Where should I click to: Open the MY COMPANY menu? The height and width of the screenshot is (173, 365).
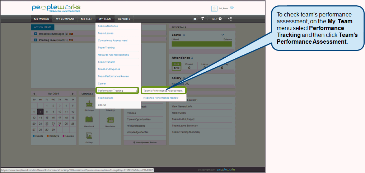(65, 19)
